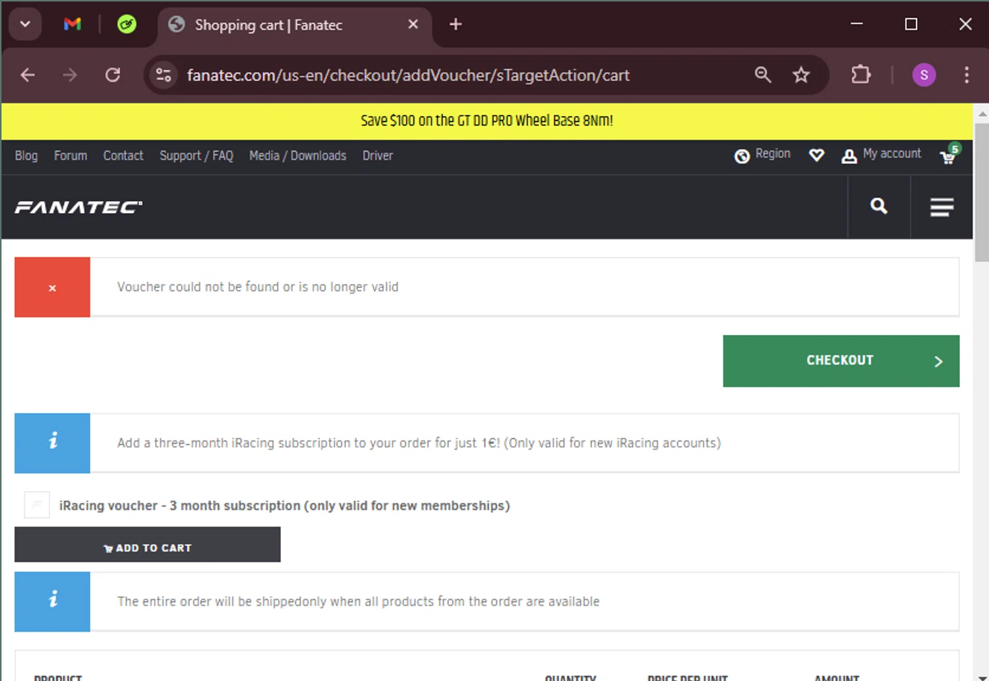Open iRacing voucher 3 month subscription link
Viewport: 989px width, 681px height.
[x=284, y=506]
